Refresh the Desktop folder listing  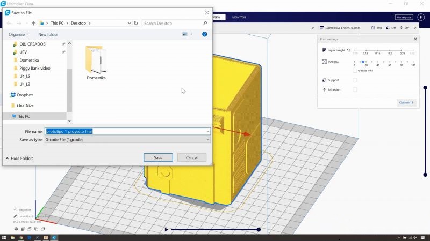coord(136,24)
